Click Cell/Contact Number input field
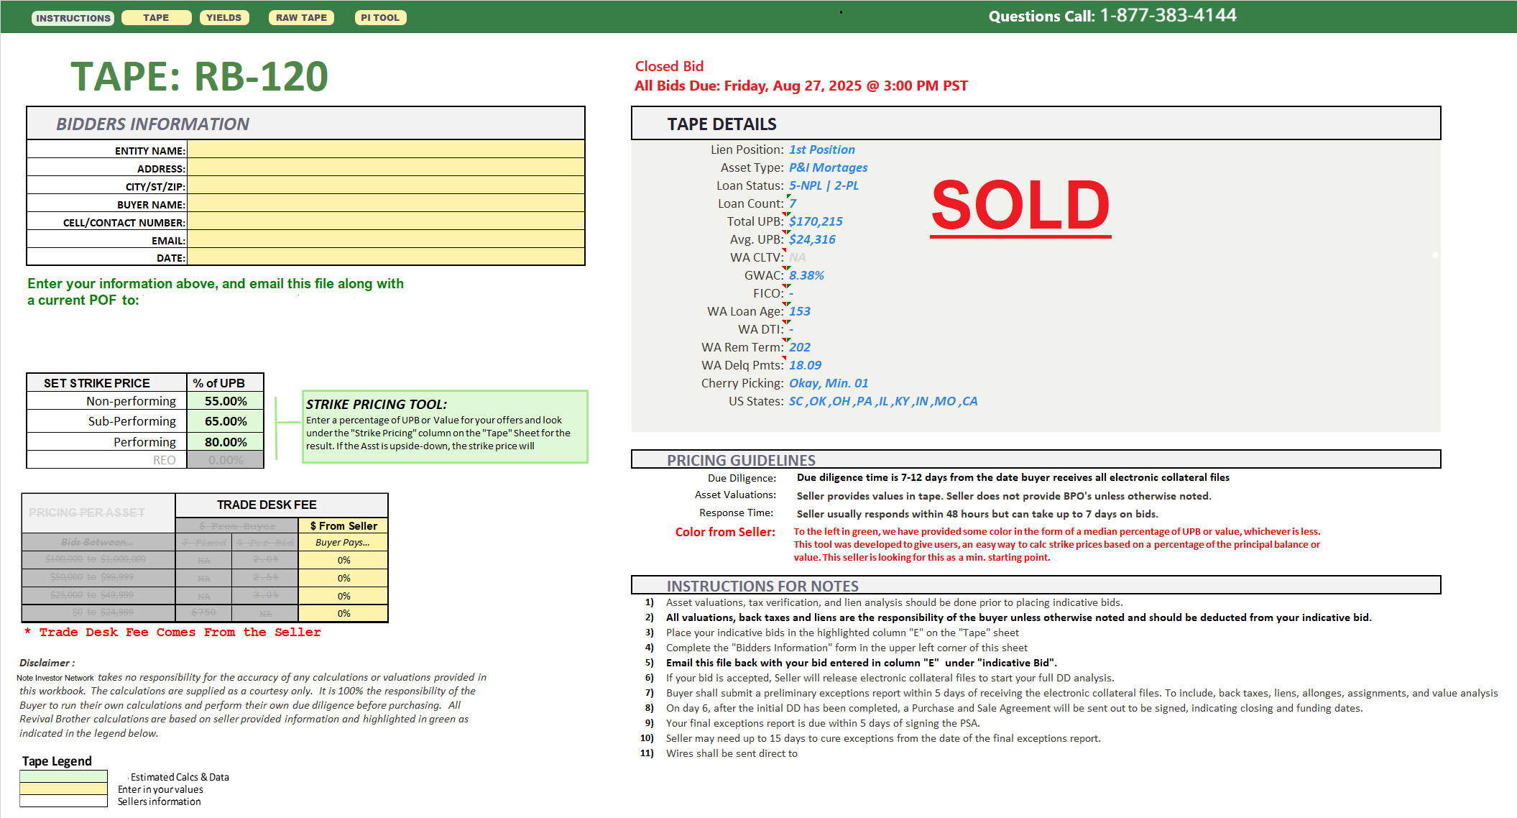 (386, 221)
